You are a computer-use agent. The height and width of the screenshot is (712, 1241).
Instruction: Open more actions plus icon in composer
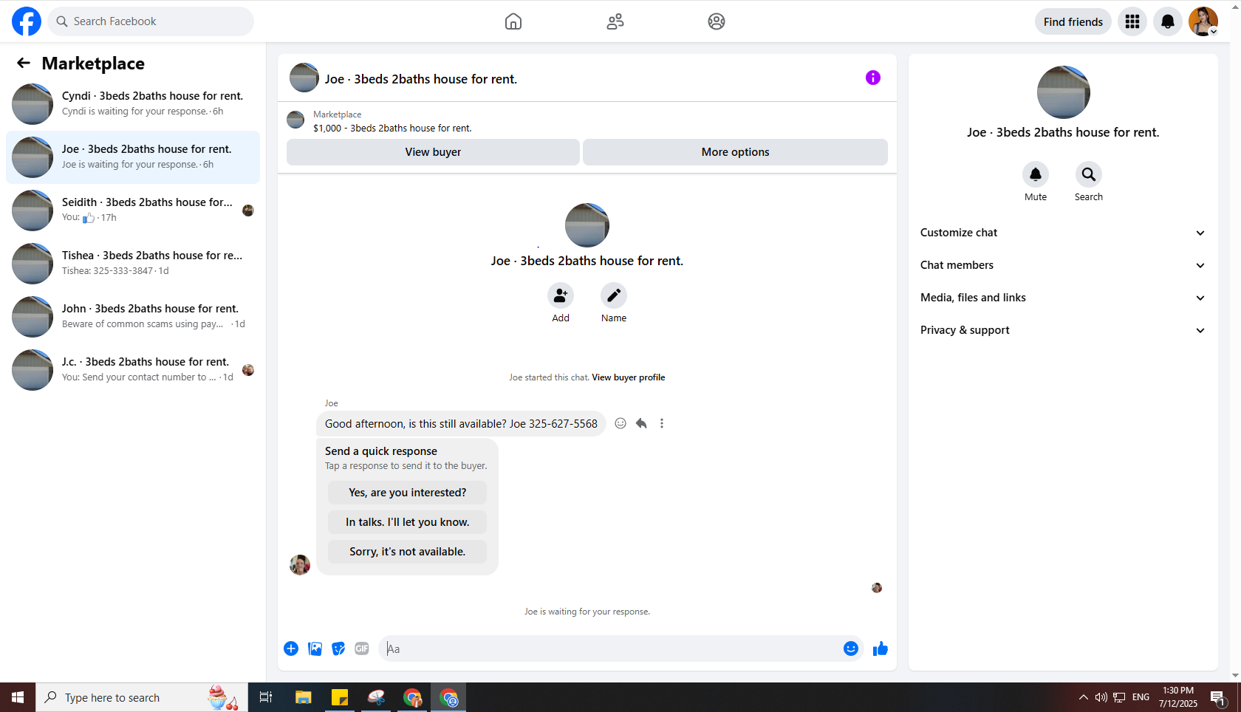[291, 648]
